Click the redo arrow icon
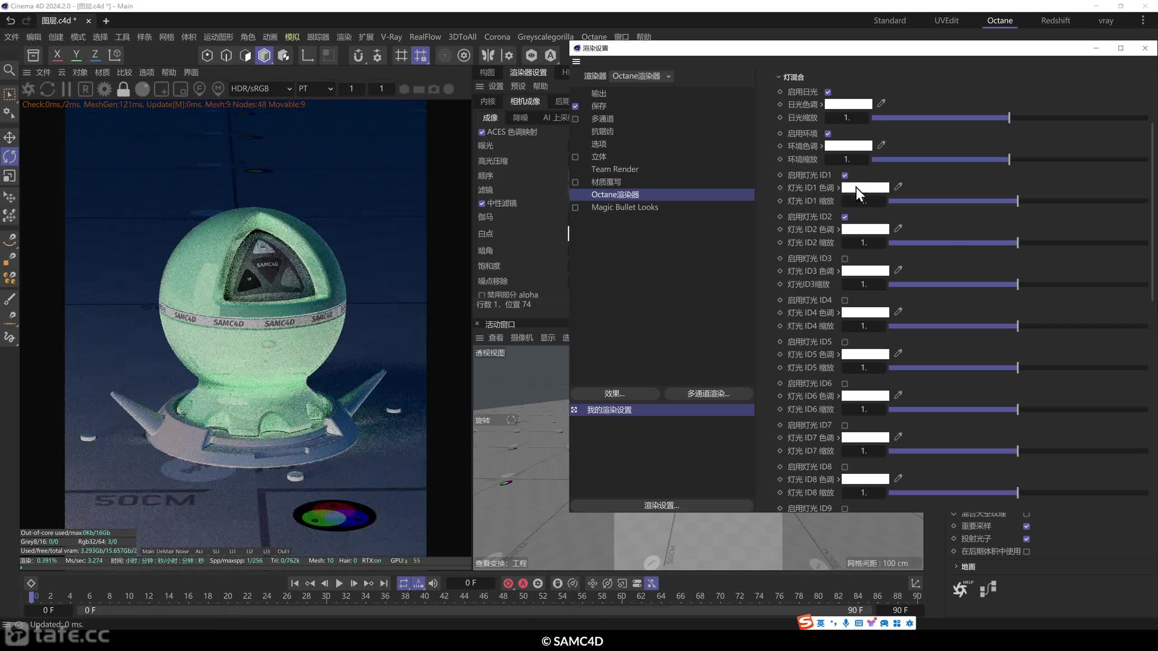1158x651 pixels. point(26,20)
